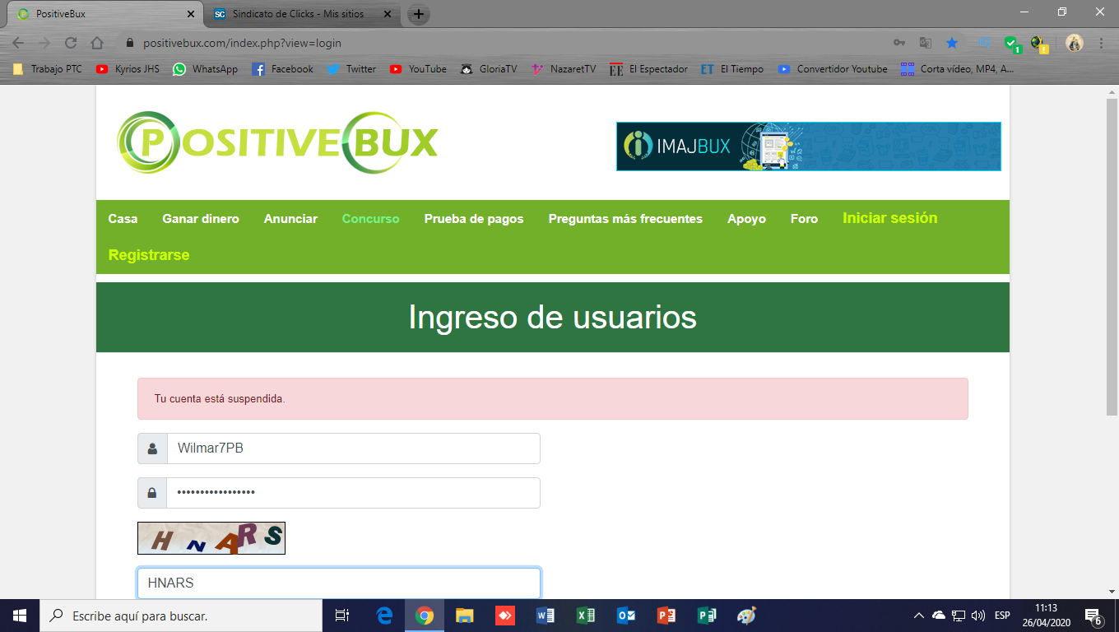Open Casa menu item

[123, 219]
